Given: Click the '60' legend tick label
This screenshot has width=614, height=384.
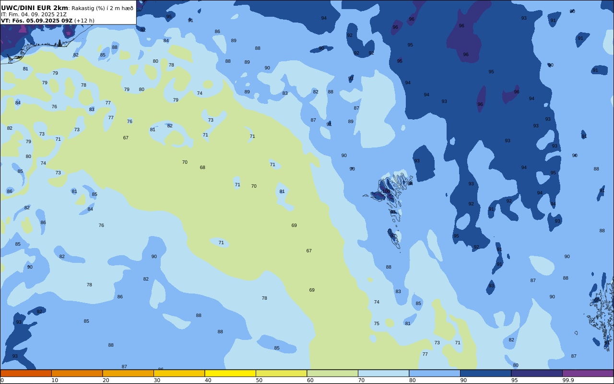Looking at the screenshot, I should 310,380.
